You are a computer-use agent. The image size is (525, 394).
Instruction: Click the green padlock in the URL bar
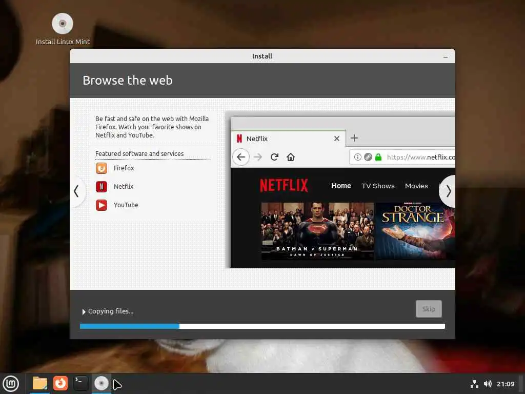pos(378,157)
